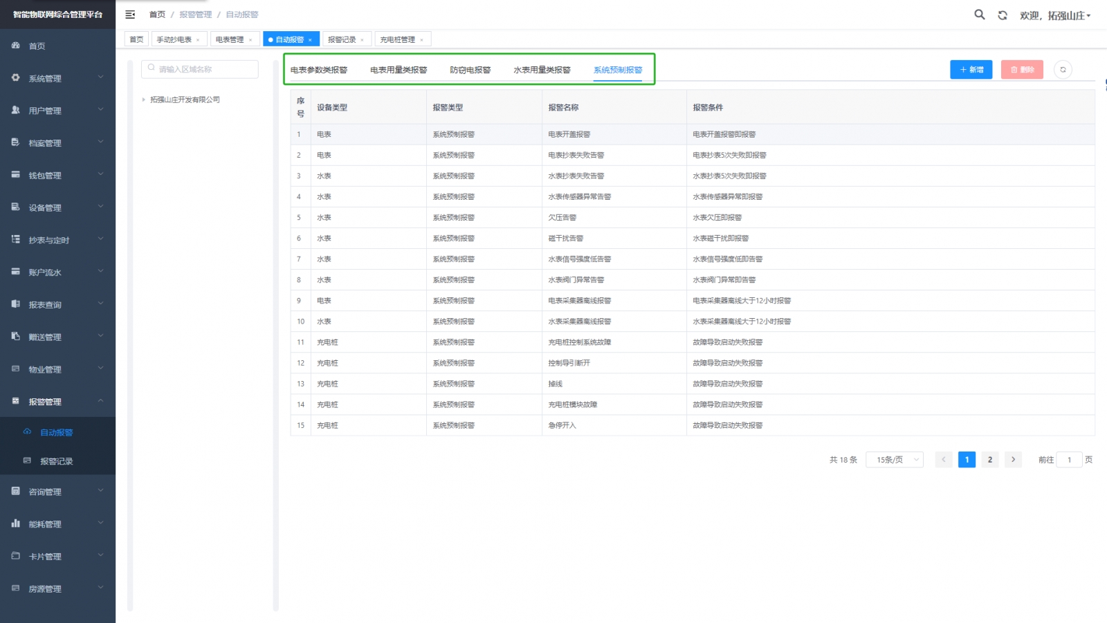Go to page 2 in pagination
The image size is (1107, 623).
point(990,460)
